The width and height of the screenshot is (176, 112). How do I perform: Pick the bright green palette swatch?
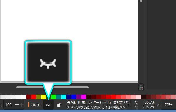click(x=54, y=97)
